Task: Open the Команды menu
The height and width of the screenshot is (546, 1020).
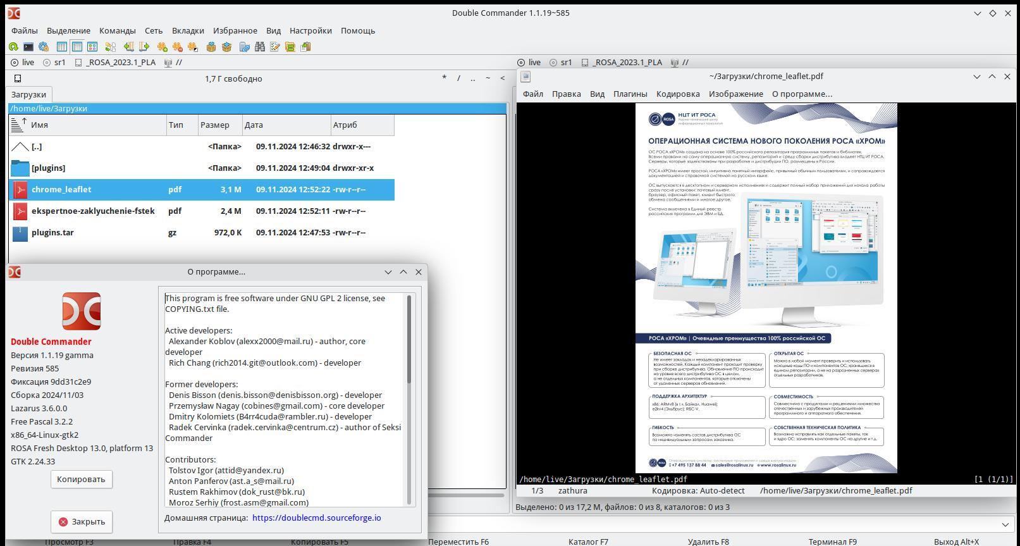Action: [x=118, y=30]
